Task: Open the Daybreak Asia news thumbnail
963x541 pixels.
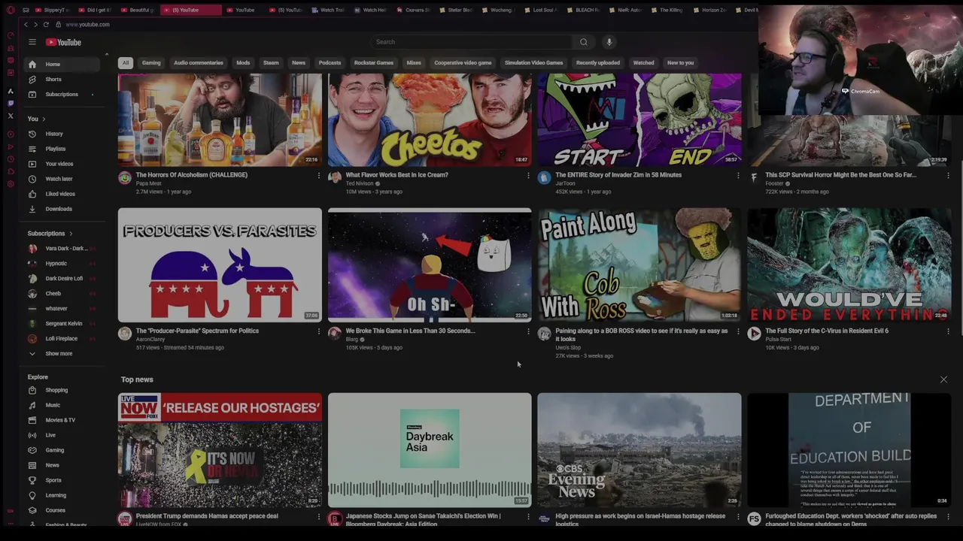Action: point(430,450)
